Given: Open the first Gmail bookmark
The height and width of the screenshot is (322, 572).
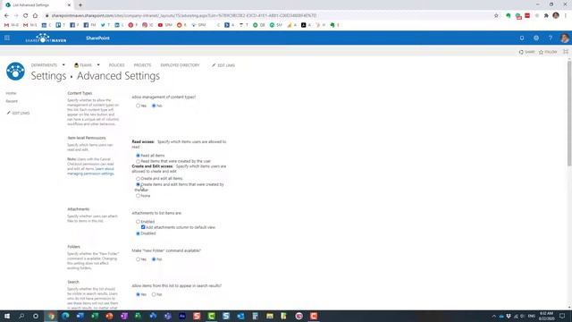Looking at the screenshot, I should [x=11, y=25].
